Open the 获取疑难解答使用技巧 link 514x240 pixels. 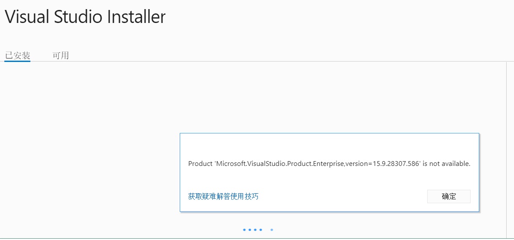223,196
